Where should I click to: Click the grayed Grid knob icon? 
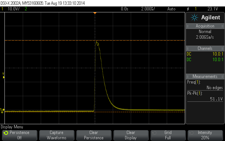(x=154, y=133)
